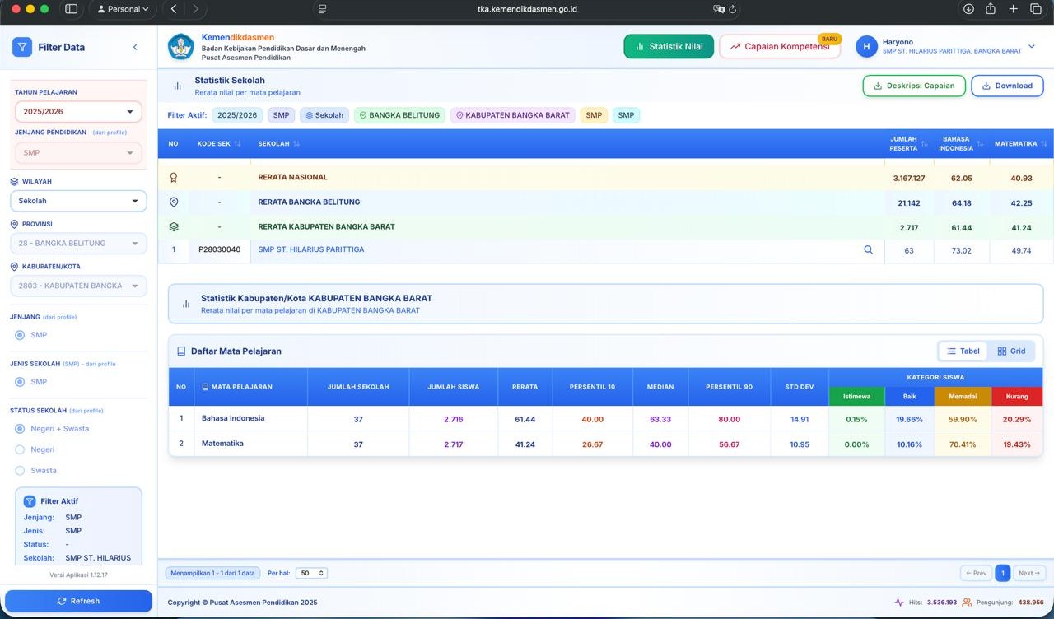Click the KABUPATEN BANGKA BARAT filter chip
1054x619 pixels.
(x=512, y=115)
